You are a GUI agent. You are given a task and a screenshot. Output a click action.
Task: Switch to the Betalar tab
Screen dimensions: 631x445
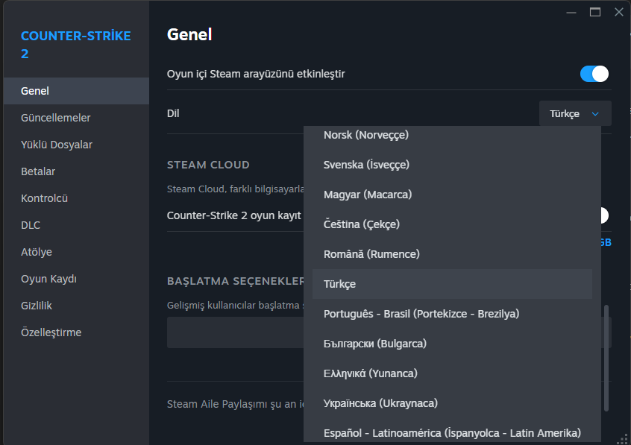click(x=38, y=171)
